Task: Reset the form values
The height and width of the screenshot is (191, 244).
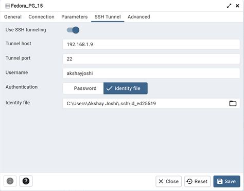Action: 197,181
